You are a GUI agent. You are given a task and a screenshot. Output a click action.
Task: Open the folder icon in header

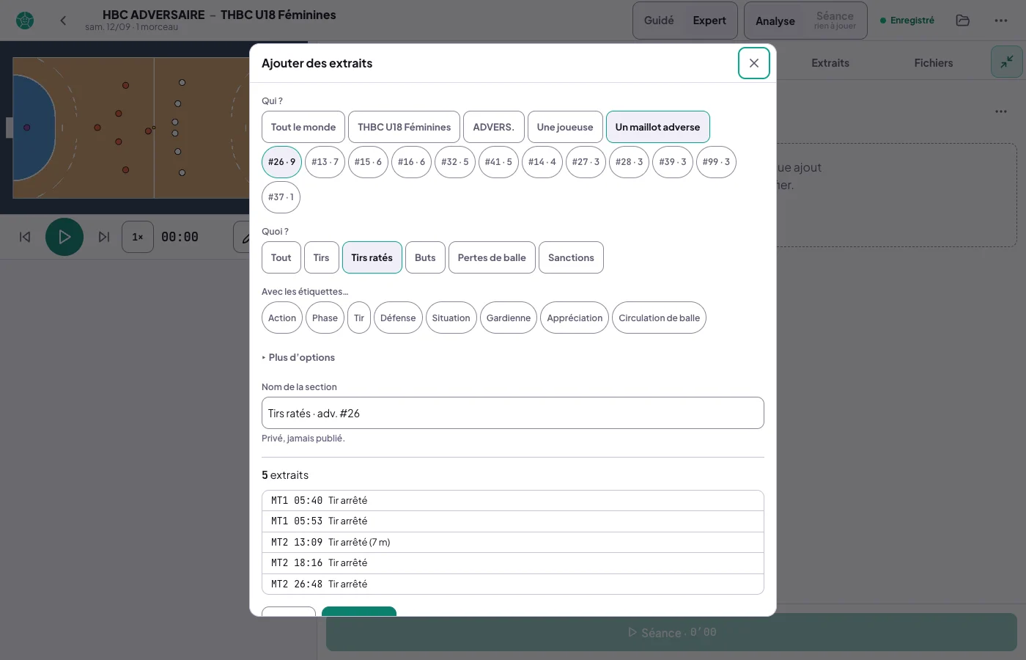coord(963,21)
